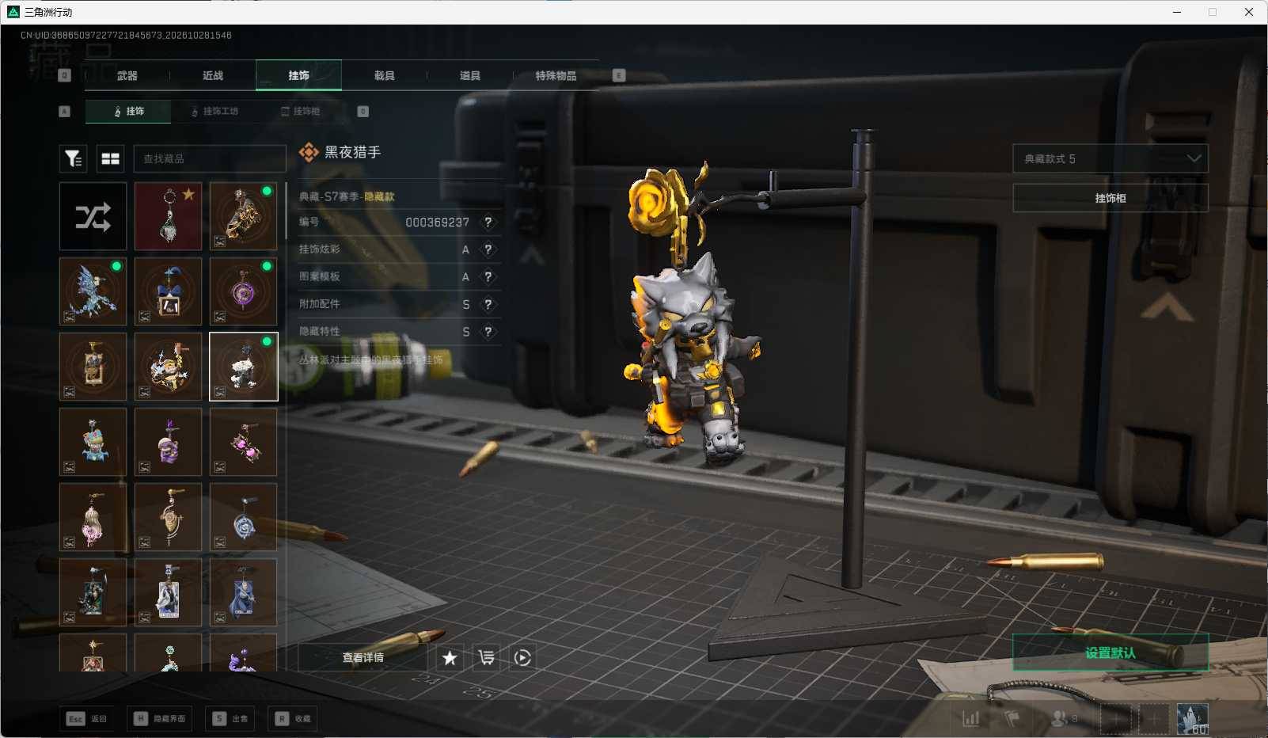The image size is (1268, 738).
Task: Select the pink candy charm thumbnail
Action: point(243,442)
